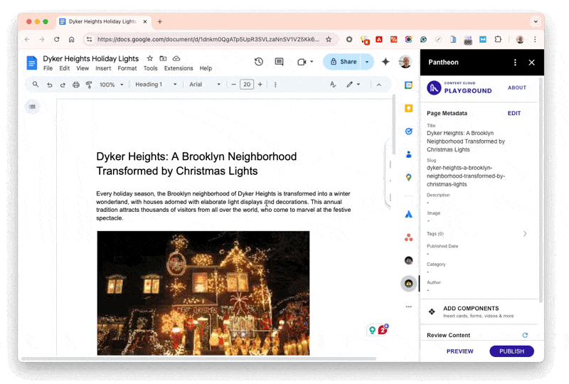Screen dimensions: 569x384
Task: Open the Extensions menu
Action: click(178, 68)
